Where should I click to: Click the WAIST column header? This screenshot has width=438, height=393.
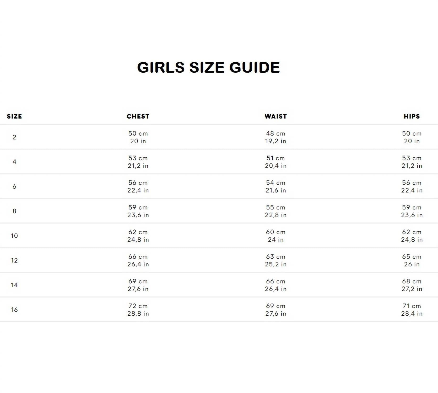[275, 116]
